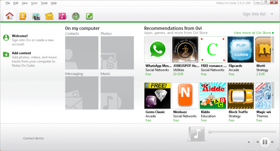Click View more at Ovi Store link
This screenshot has width=280, height=151.
[x=253, y=33]
